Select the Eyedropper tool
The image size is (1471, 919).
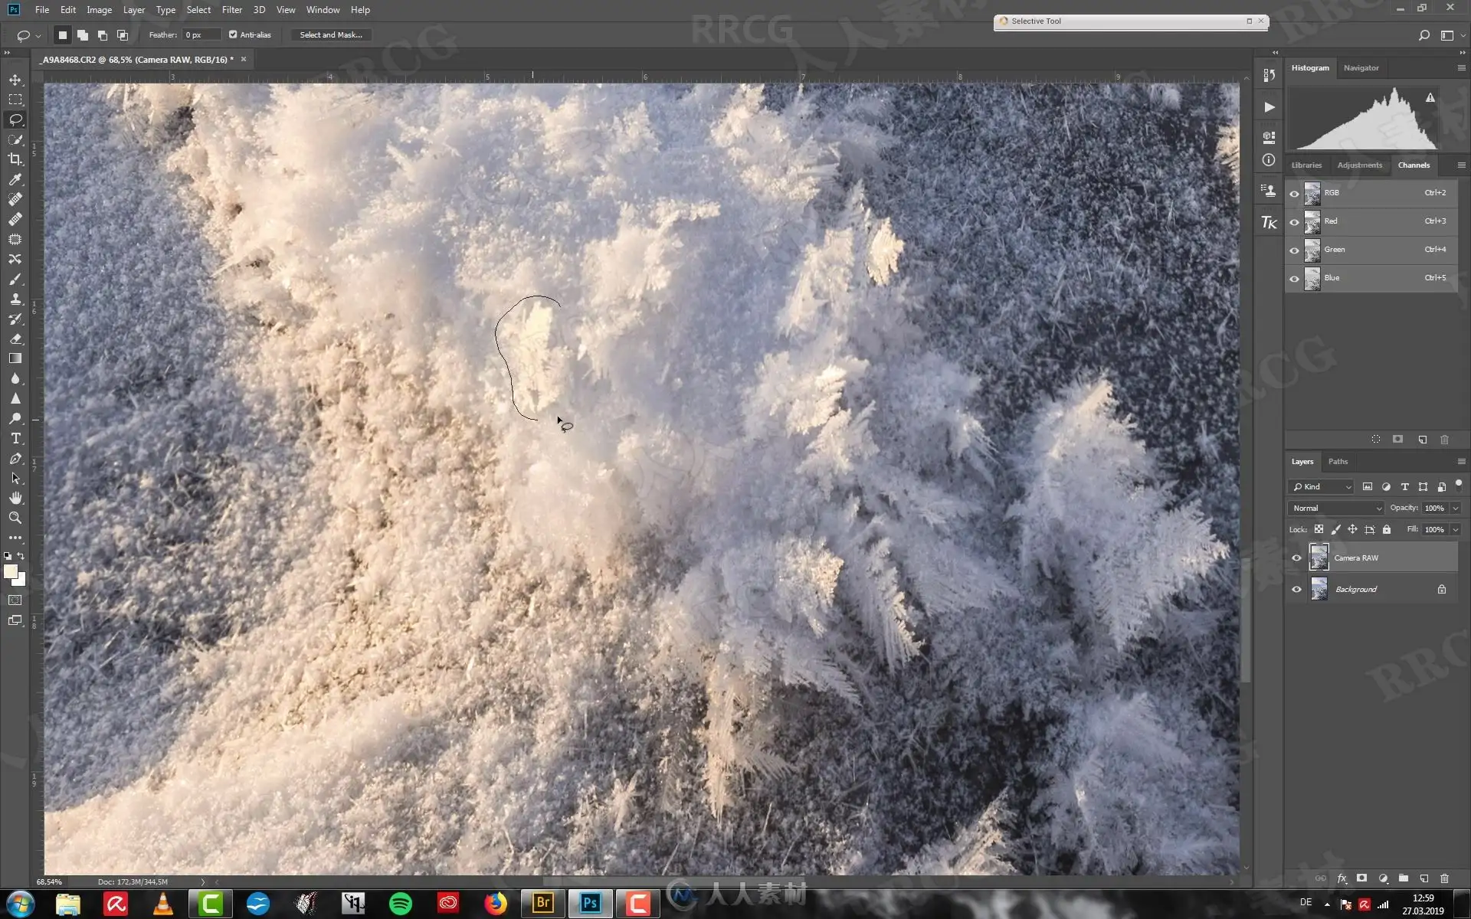pos(15,179)
